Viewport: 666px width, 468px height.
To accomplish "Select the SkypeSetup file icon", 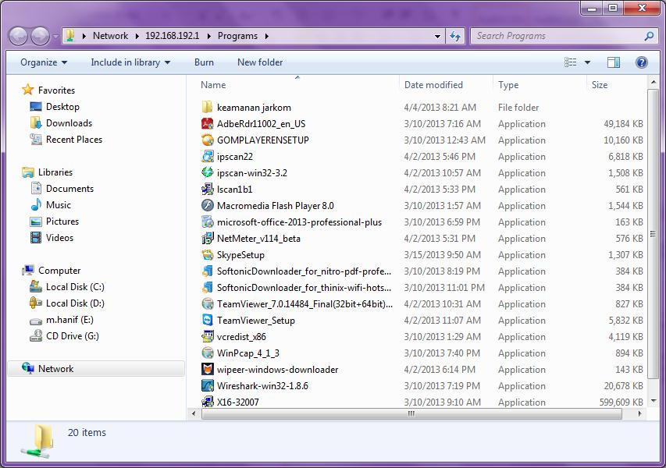I will pyautogui.click(x=207, y=254).
